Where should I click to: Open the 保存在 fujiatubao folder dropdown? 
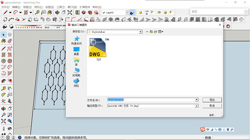coord(140,32)
